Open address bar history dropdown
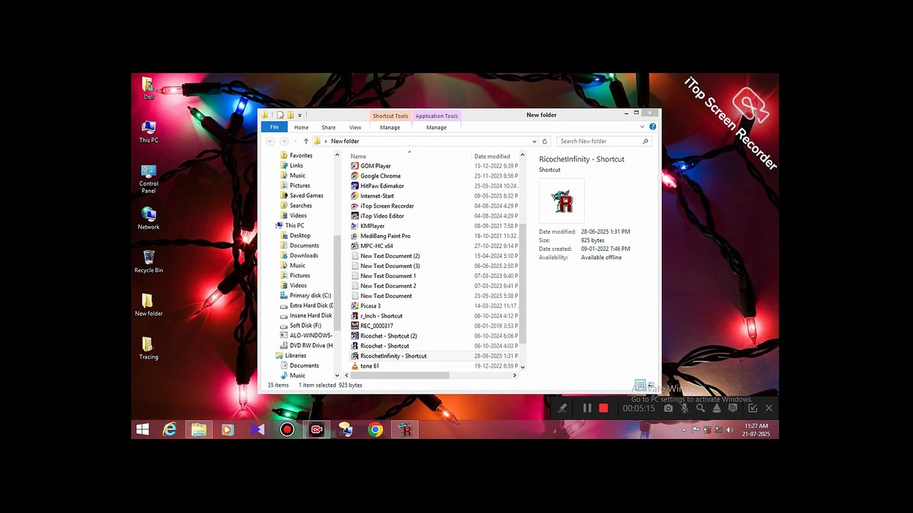This screenshot has height=513, width=913. (534, 141)
